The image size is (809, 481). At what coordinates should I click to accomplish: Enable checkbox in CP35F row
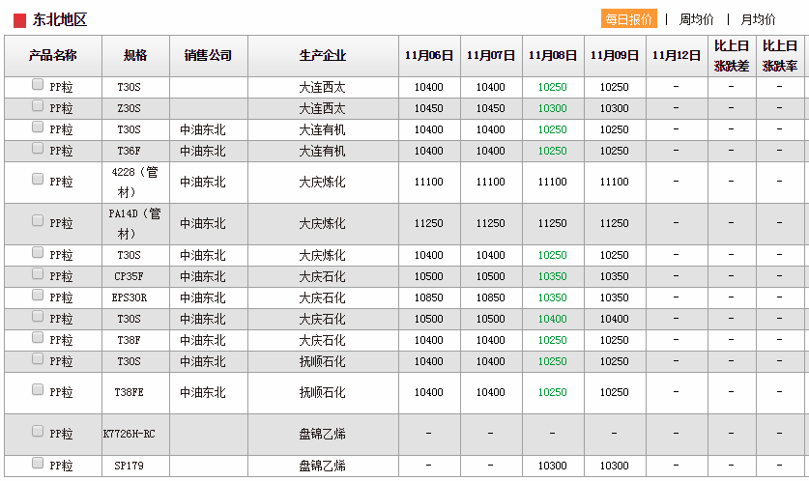pyautogui.click(x=38, y=273)
